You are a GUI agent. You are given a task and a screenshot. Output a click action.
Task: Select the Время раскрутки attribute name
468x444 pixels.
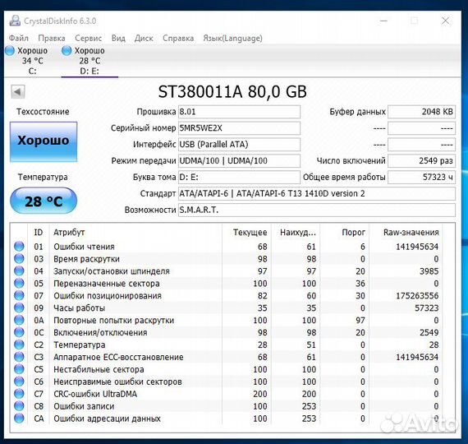86,259
